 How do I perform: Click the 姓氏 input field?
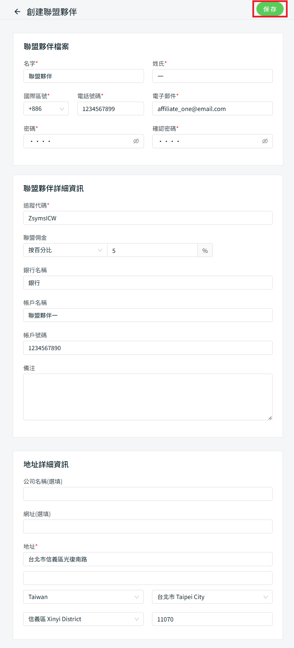(212, 76)
